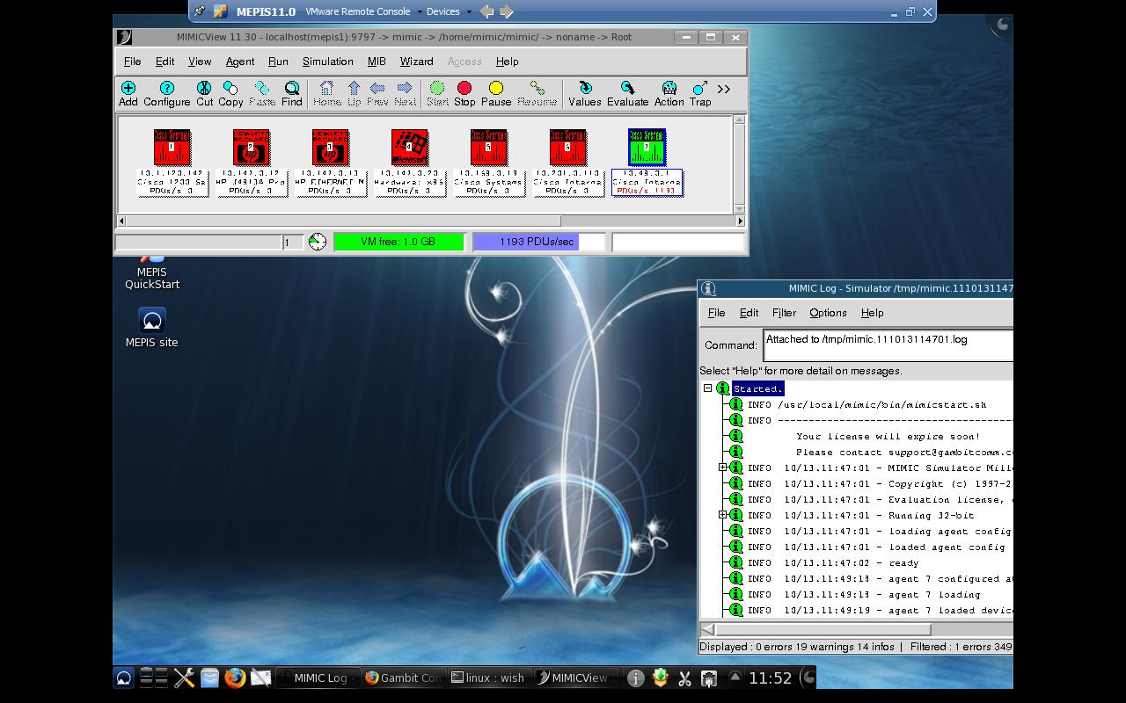Open the File menu in MIMIC Log
The width and height of the screenshot is (1126, 703).
[716, 313]
